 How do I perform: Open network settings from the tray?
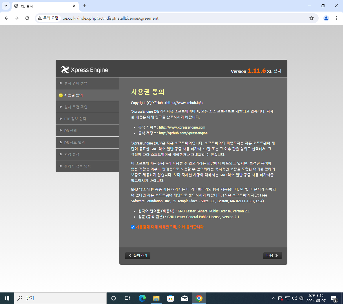click(x=288, y=298)
